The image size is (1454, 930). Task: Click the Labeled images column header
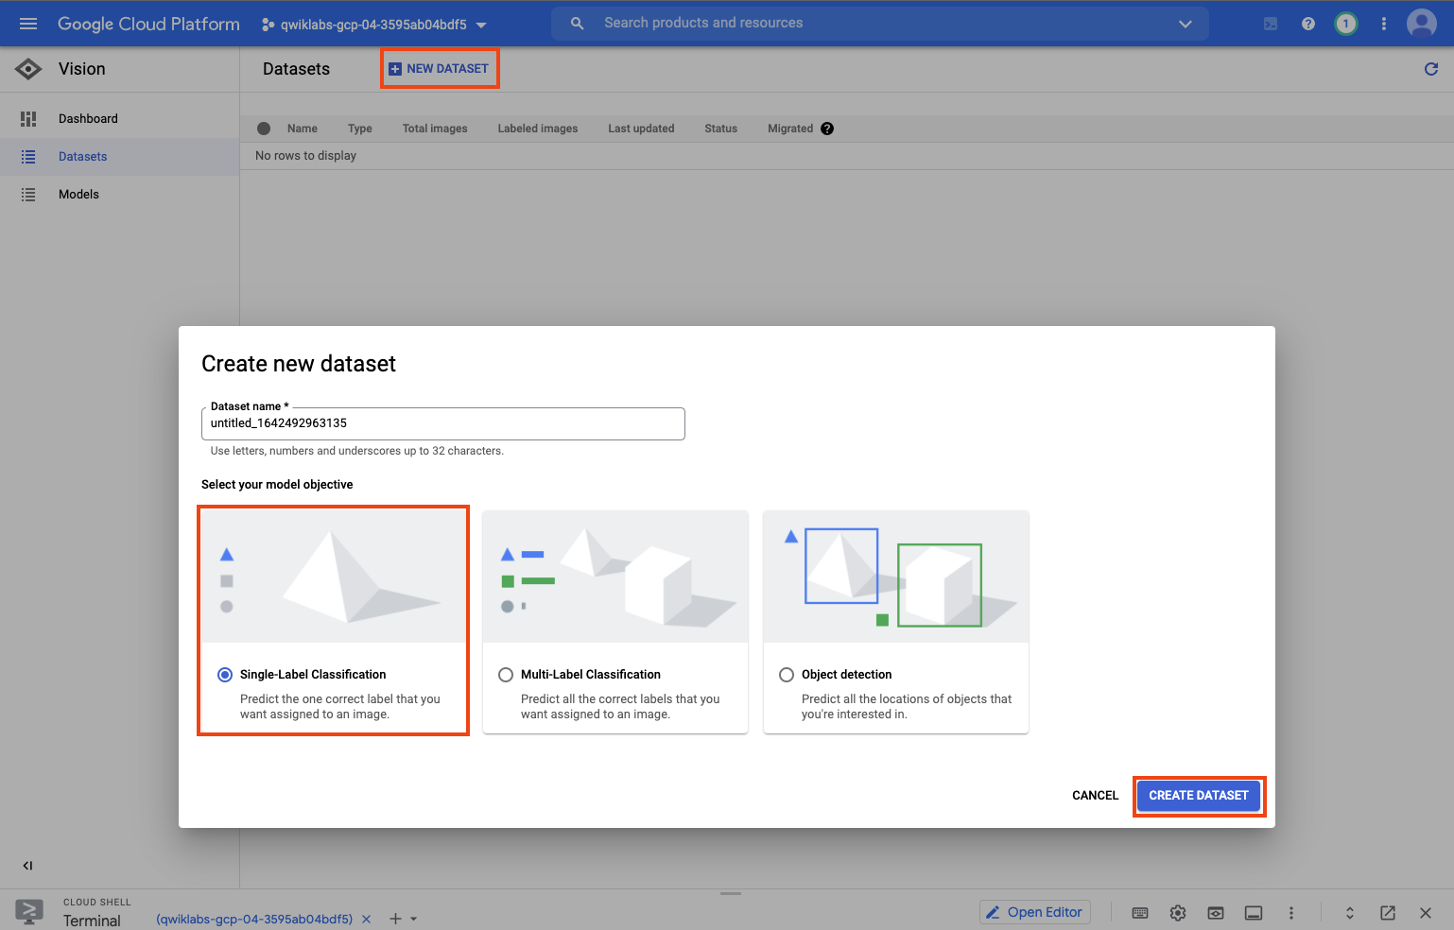click(538, 129)
